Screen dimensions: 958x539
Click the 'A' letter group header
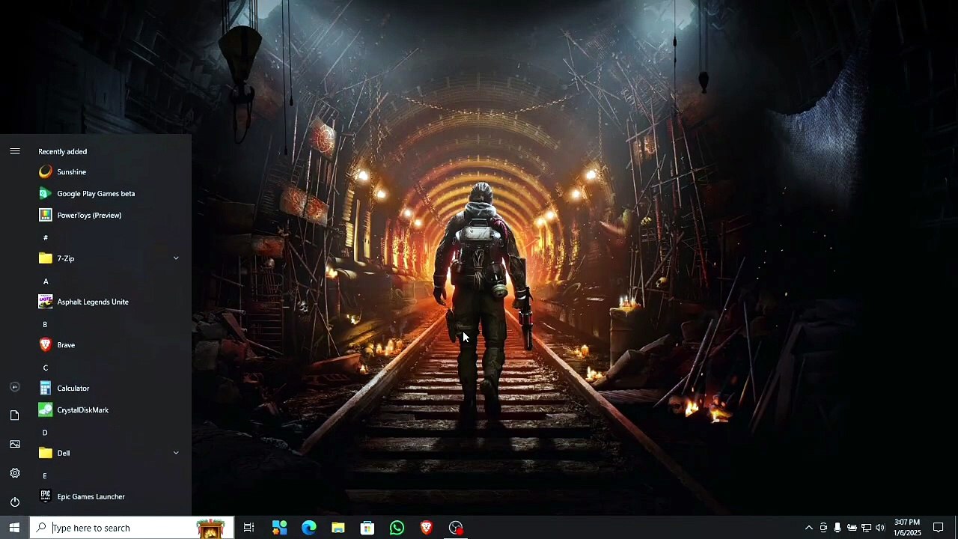pyautogui.click(x=46, y=281)
